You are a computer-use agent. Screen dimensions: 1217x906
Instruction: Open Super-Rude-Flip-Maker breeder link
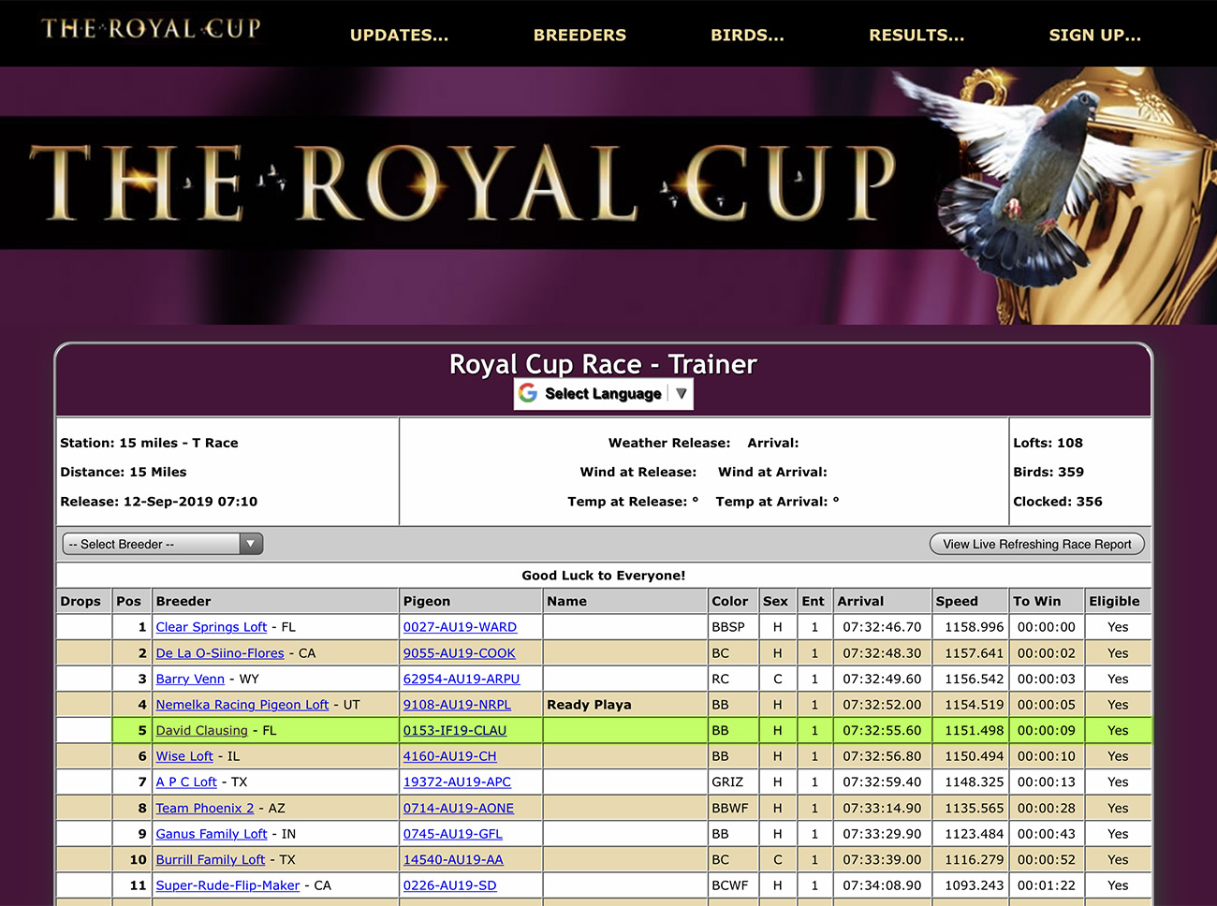coord(227,885)
